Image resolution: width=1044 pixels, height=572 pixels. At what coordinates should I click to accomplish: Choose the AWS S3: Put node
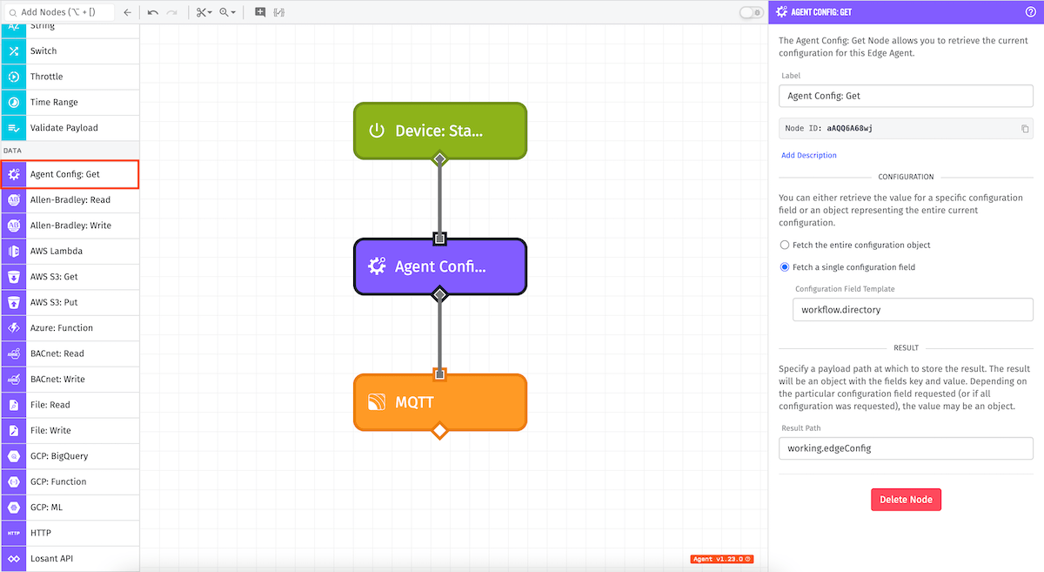(x=70, y=302)
